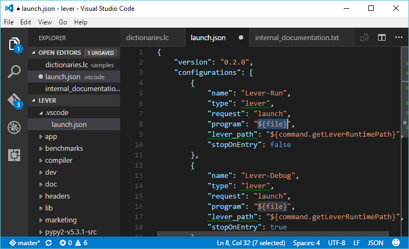Open the Debug view icon
This screenshot has height=249, width=409.
(x=14, y=127)
